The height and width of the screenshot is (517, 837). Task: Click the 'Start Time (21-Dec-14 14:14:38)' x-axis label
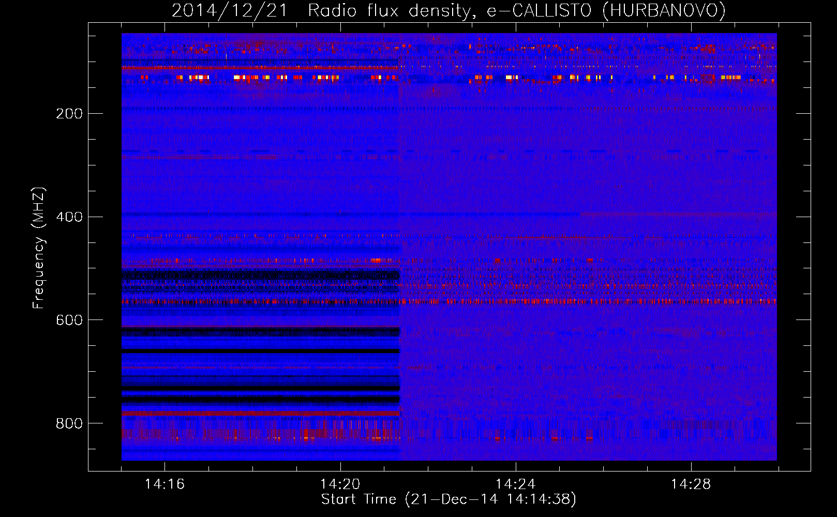pos(449,499)
